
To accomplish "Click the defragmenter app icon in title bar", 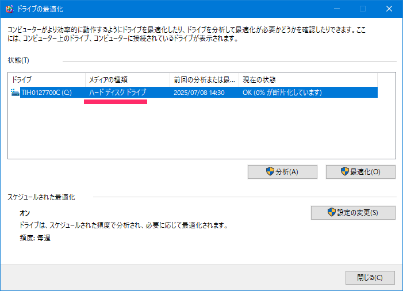I will (10, 9).
